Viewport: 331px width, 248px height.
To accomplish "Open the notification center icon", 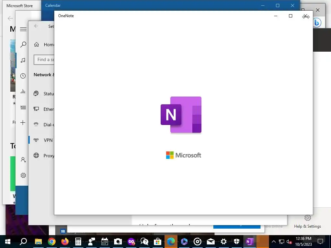I will click(x=320, y=242).
